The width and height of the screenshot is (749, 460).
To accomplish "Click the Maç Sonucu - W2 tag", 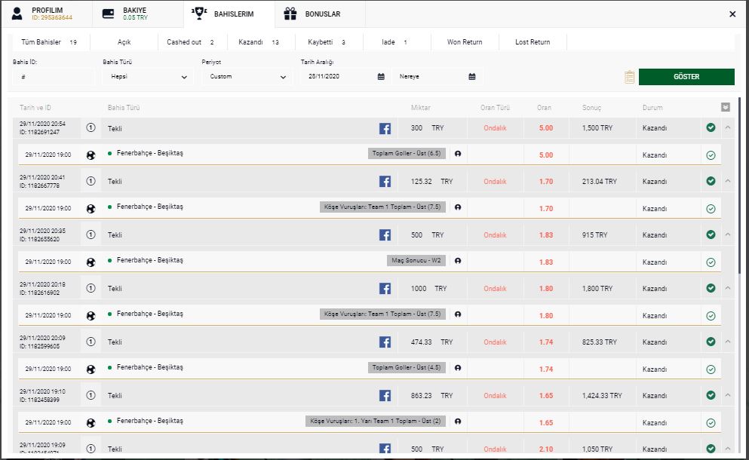I will click(x=416, y=260).
